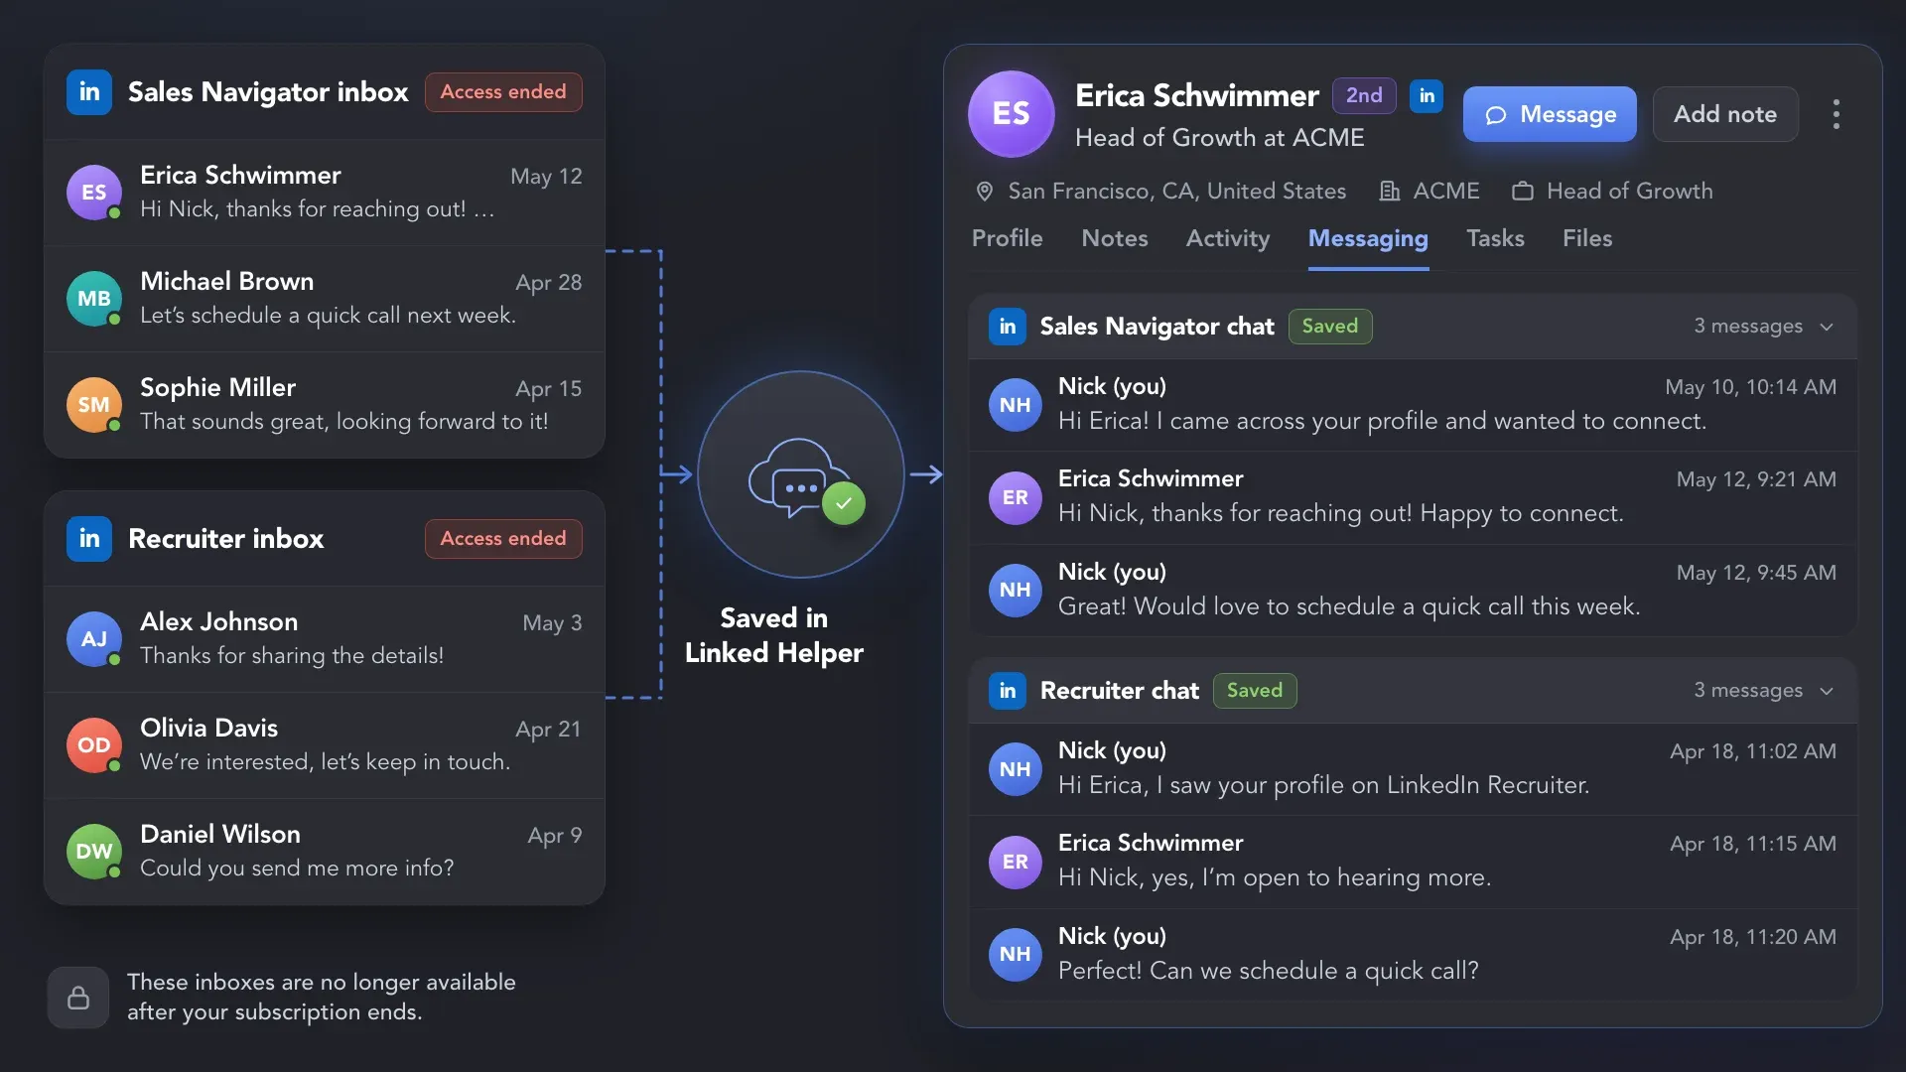This screenshot has height=1072, width=1906.
Task: Click NH avatar on Apr 18, 11:20 AM message
Action: tap(1016, 955)
